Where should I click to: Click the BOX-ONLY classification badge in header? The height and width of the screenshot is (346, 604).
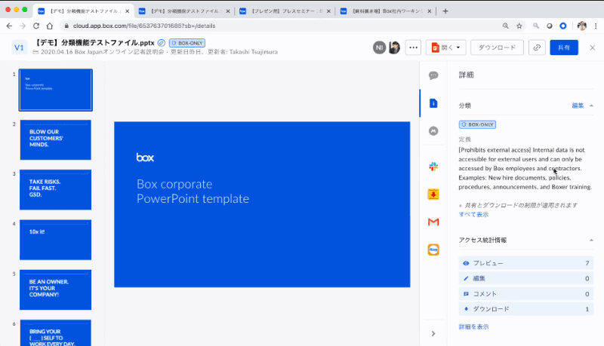[186, 43]
